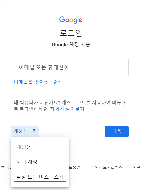Click the '로그인' heading text
143x190 pixels.
[71, 33]
